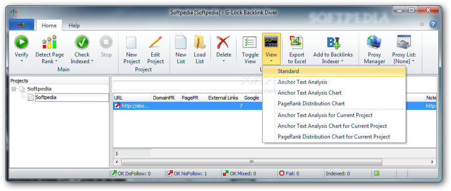Select Standard from the View menu
The height and width of the screenshot is (191, 451).
pos(334,71)
